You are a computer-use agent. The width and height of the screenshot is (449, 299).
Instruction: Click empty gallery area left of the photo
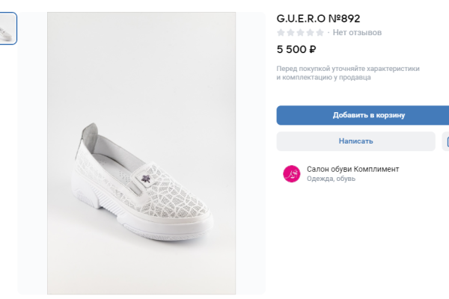(31, 187)
